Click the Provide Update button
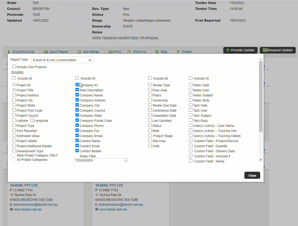 (240, 50)
